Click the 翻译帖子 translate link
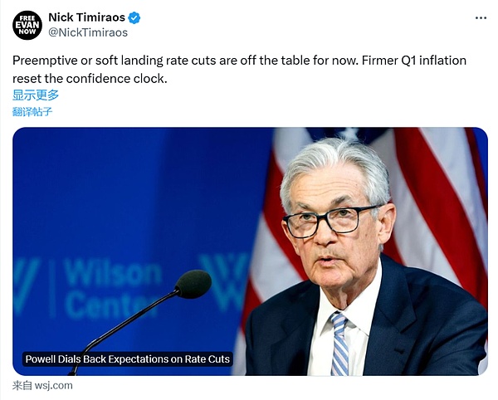 (32, 111)
